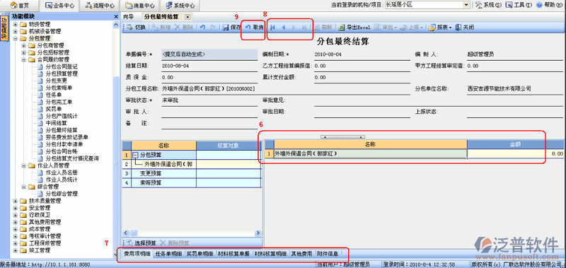566x268 pixels.
Task: Click the Save (保存) toolbar icon
Action: click(x=226, y=28)
